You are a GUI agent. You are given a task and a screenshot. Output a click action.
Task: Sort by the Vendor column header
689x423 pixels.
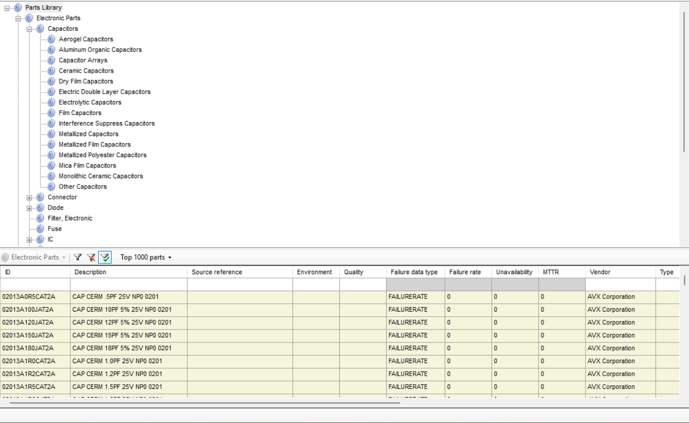[x=620, y=272]
